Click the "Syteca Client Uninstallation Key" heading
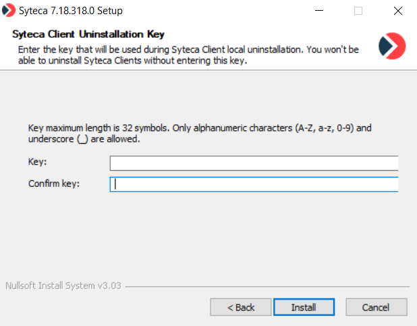This screenshot has height=326, width=417. click(x=88, y=34)
